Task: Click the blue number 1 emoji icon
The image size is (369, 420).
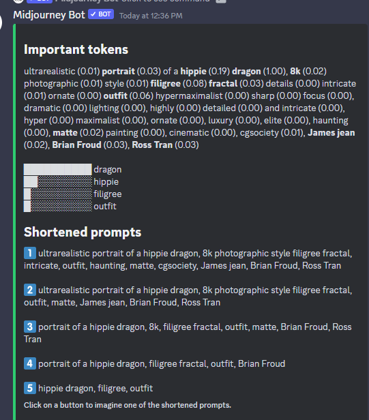Action: point(30,253)
